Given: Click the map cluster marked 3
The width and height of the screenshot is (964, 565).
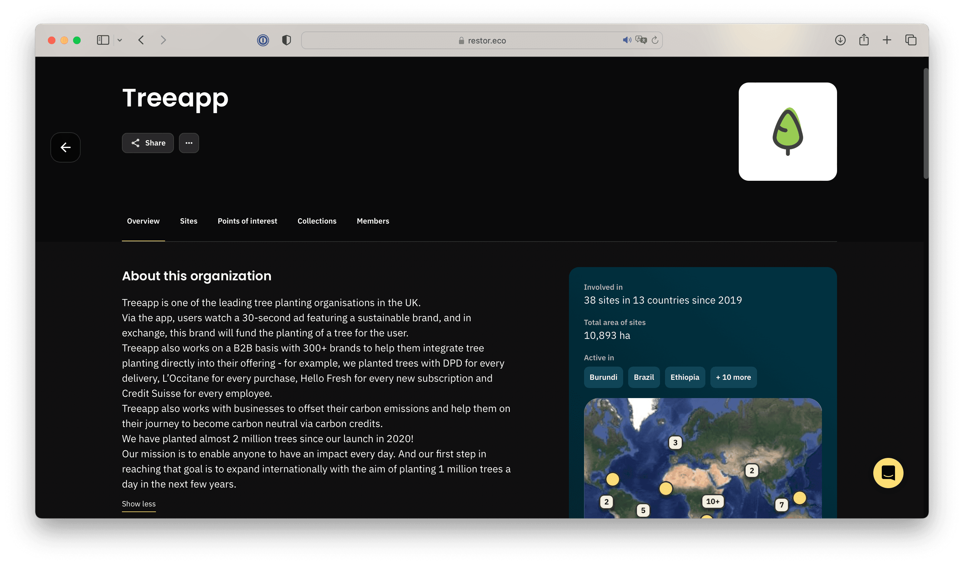Looking at the screenshot, I should 675,442.
